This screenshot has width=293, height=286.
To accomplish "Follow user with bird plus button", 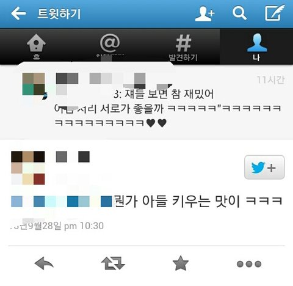I will (x=264, y=167).
